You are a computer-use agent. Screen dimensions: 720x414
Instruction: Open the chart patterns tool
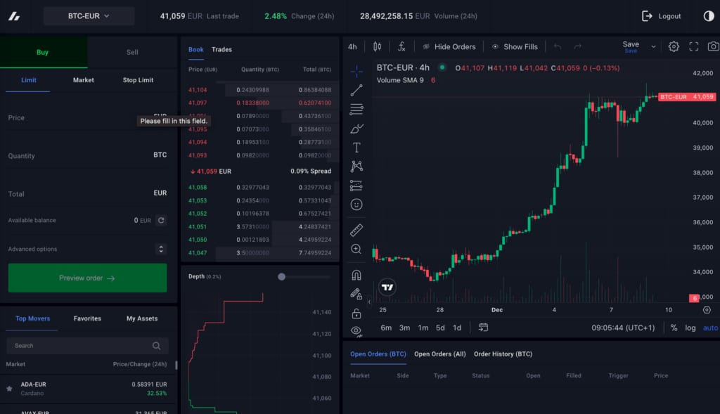point(356,166)
